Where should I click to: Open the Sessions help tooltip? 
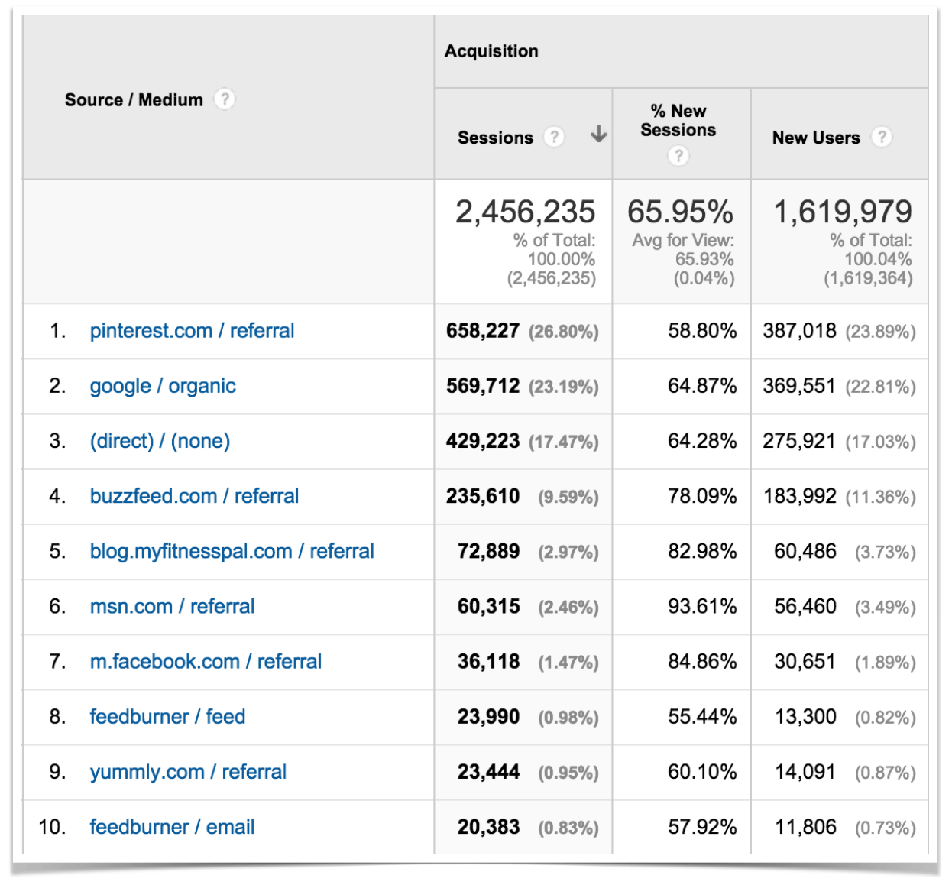553,138
